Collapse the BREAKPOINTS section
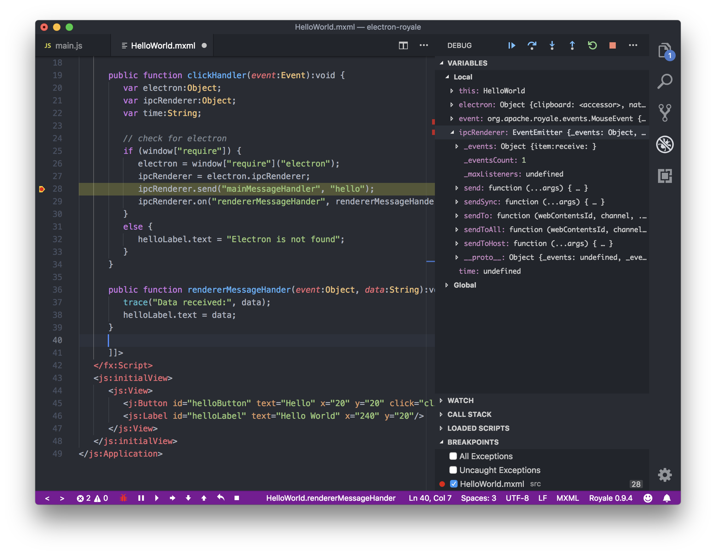This screenshot has height=555, width=716. 442,442
